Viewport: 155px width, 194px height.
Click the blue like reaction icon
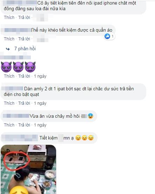(107, 36)
